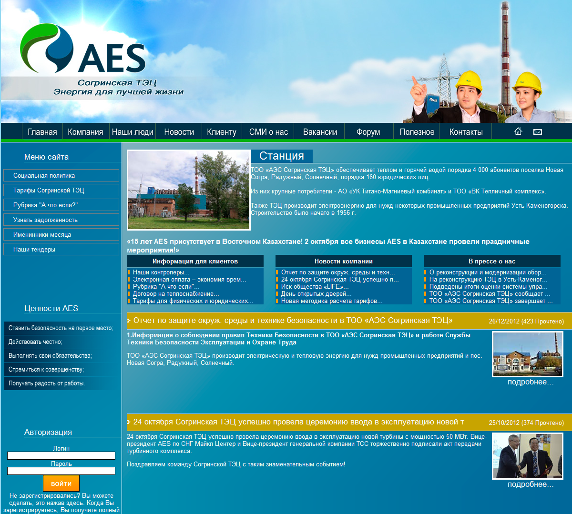572x514 pixels.
Task: Click the Действовать честно; value
Action: tap(35, 342)
